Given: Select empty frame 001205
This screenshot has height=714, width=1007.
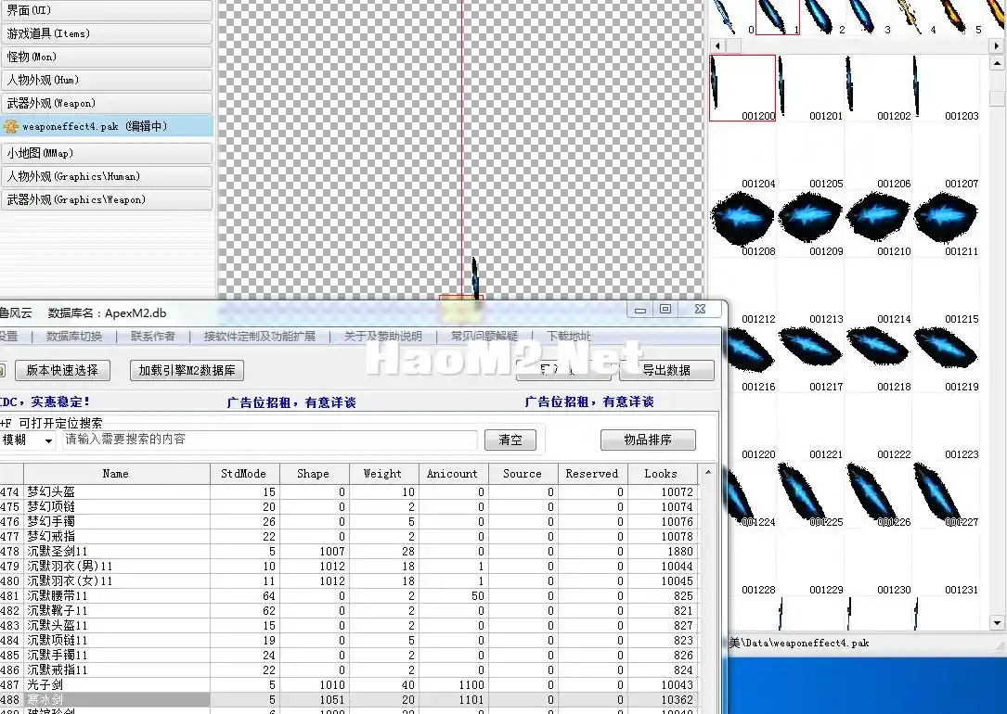Looking at the screenshot, I should [810, 156].
